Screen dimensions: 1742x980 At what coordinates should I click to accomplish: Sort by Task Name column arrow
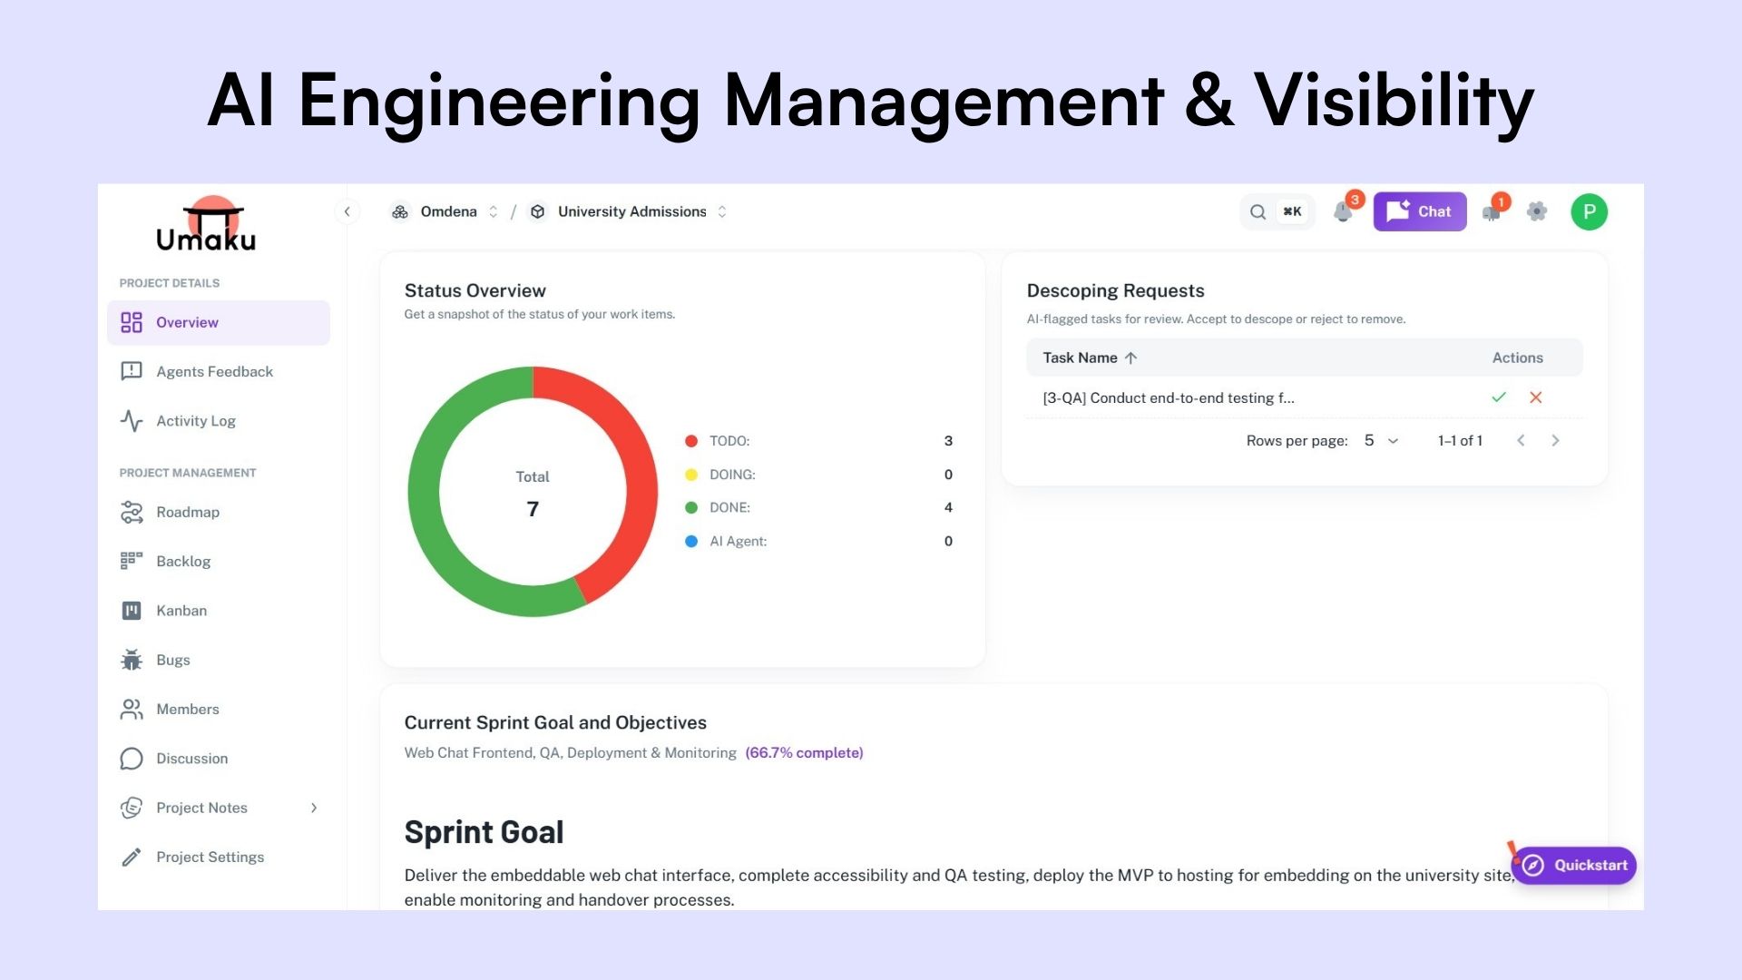tap(1130, 358)
